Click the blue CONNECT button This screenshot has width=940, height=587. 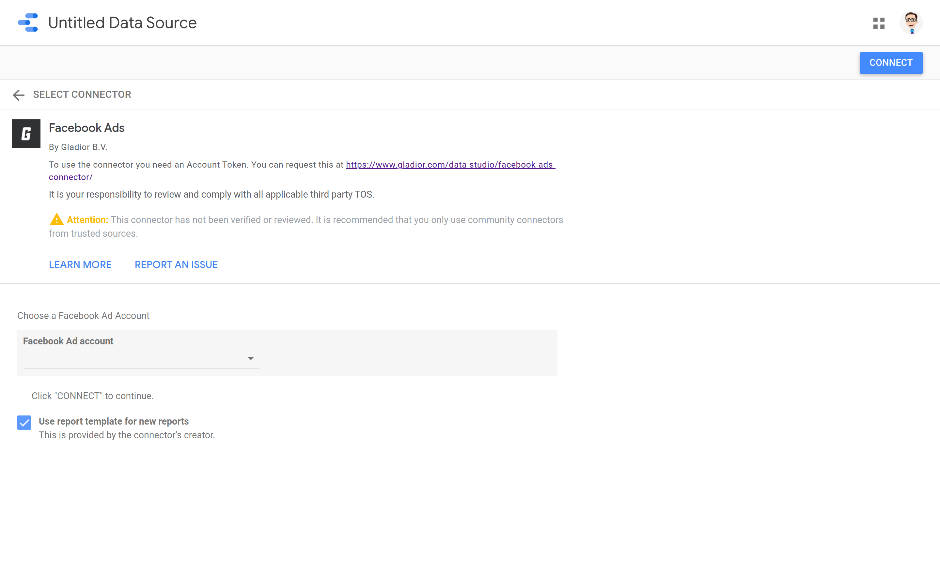(891, 63)
